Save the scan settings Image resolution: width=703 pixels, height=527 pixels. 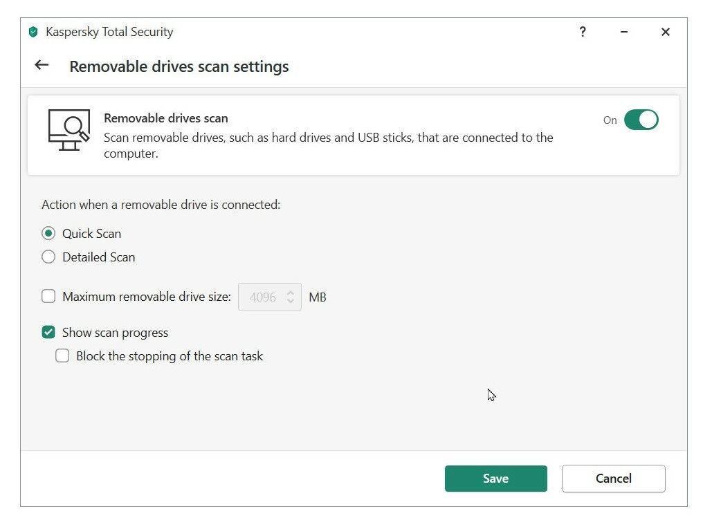pos(495,479)
